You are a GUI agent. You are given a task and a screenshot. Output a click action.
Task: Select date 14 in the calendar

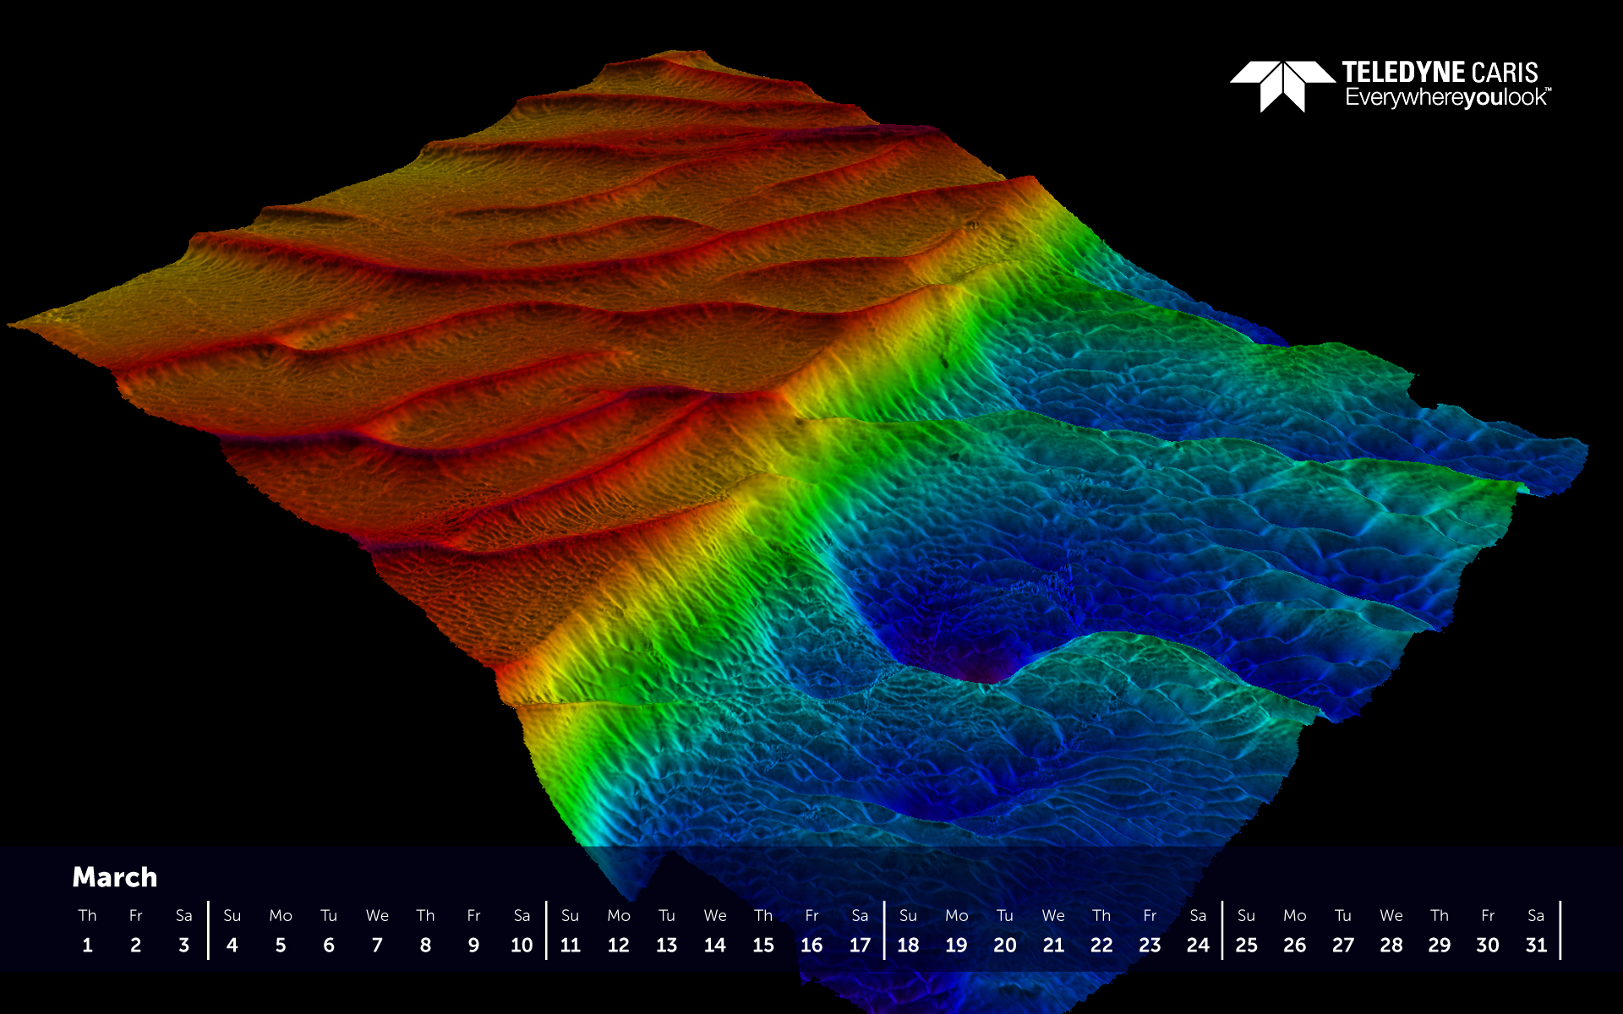[715, 946]
